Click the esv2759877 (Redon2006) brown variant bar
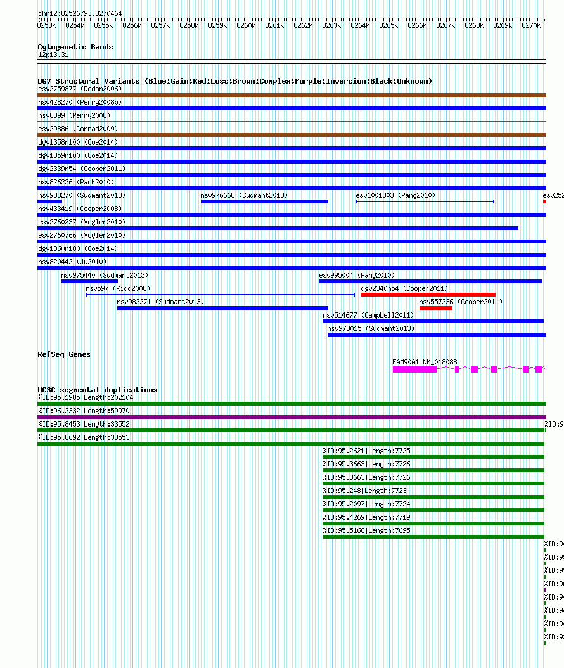564x668 pixels. [x=292, y=95]
